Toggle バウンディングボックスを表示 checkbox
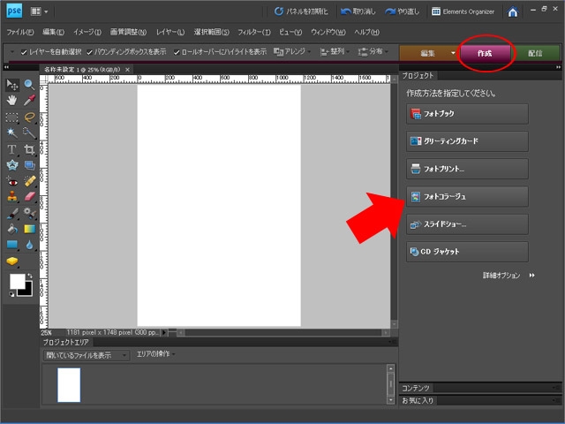The width and height of the screenshot is (565, 424). (89, 53)
